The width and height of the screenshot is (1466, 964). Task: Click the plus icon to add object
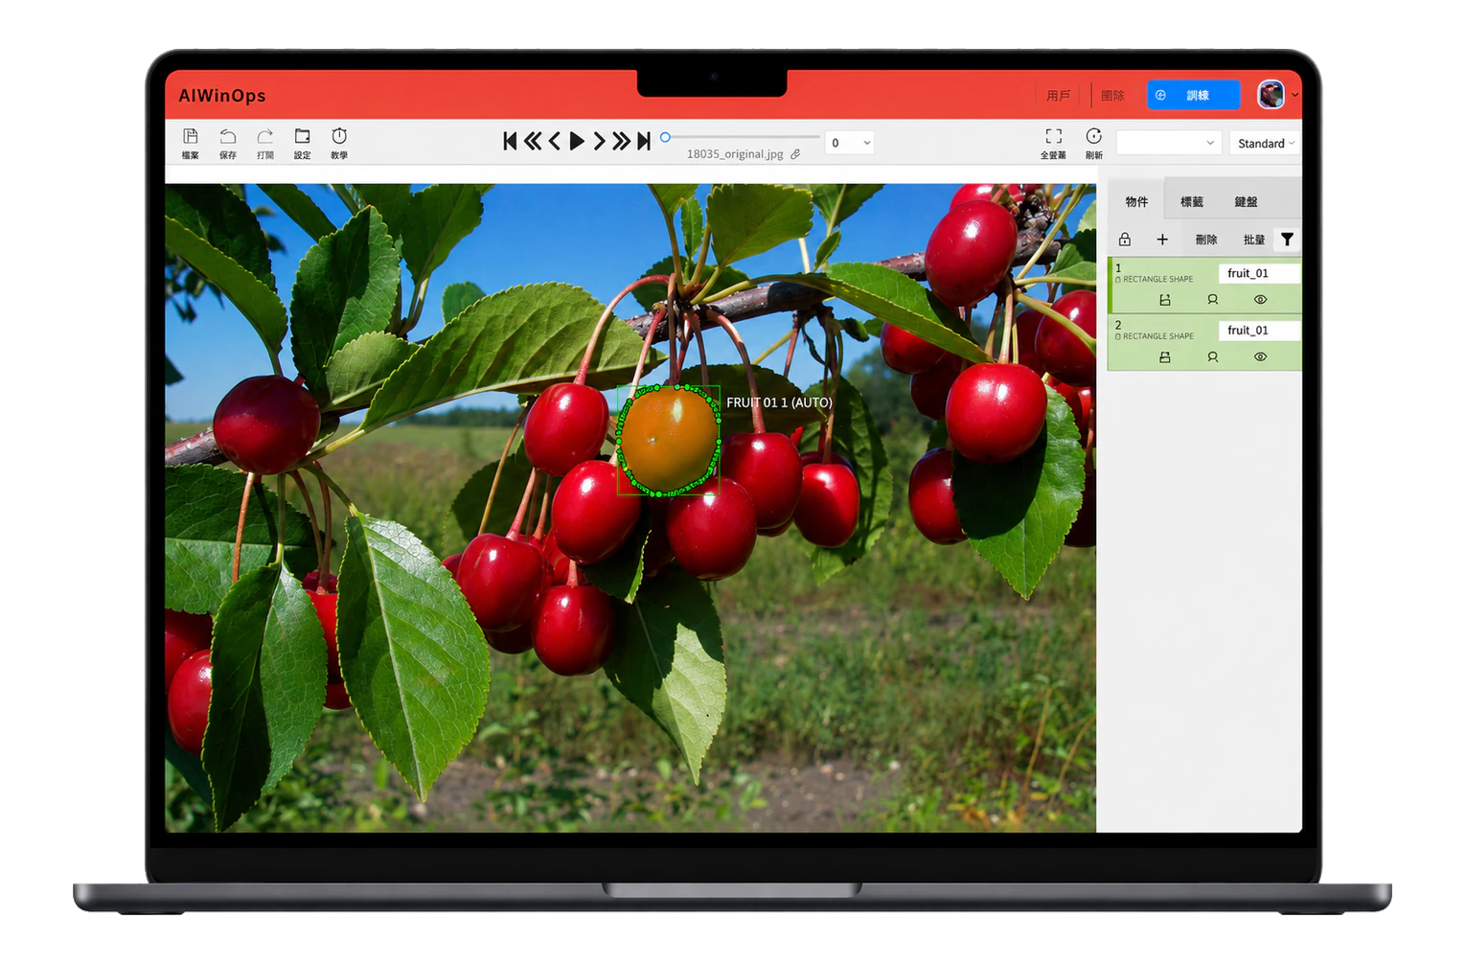(x=1162, y=240)
